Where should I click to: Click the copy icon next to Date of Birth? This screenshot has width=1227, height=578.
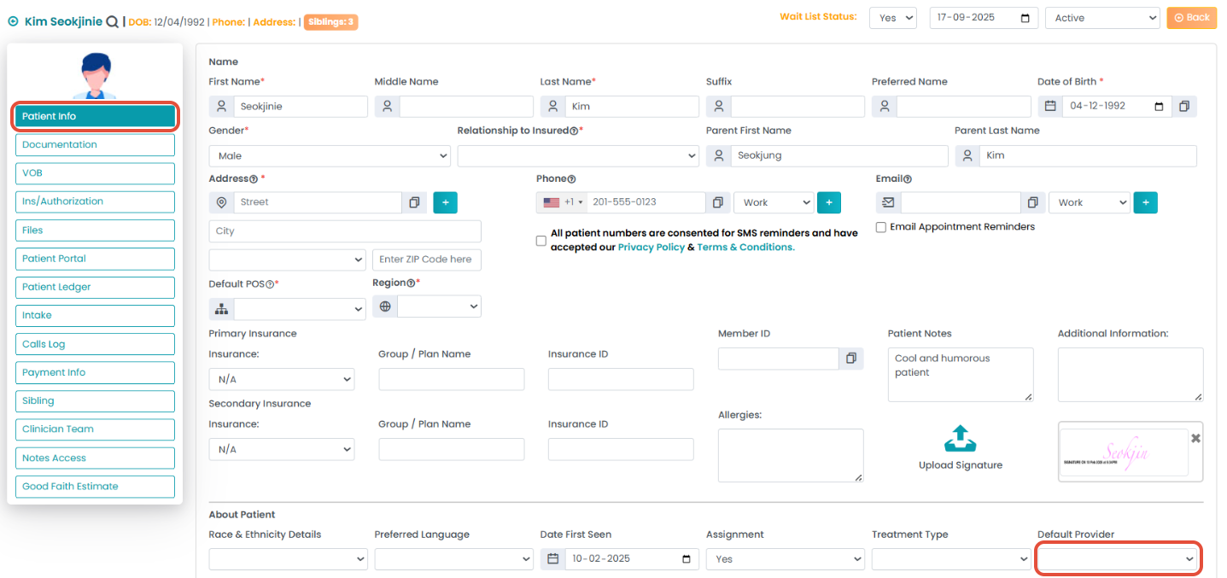pyautogui.click(x=1184, y=107)
